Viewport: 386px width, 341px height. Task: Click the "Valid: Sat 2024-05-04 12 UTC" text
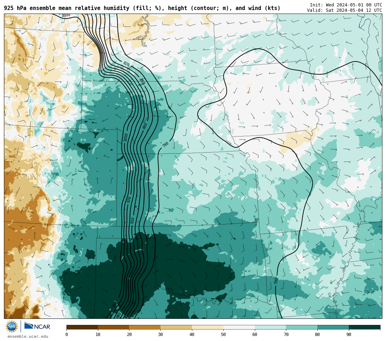pos(345,10)
